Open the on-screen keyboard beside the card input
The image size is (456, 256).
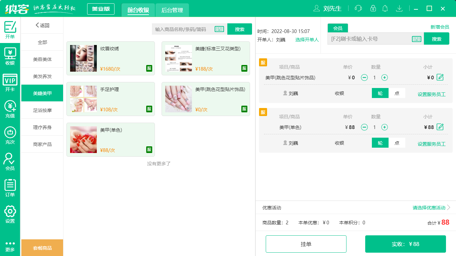[416, 39]
